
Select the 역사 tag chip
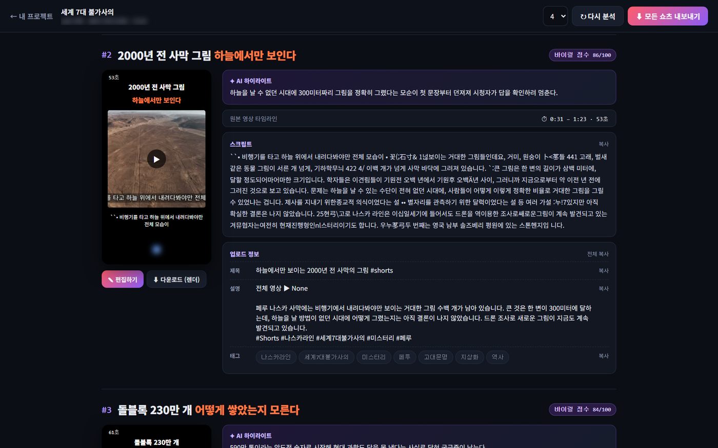pos(497,357)
